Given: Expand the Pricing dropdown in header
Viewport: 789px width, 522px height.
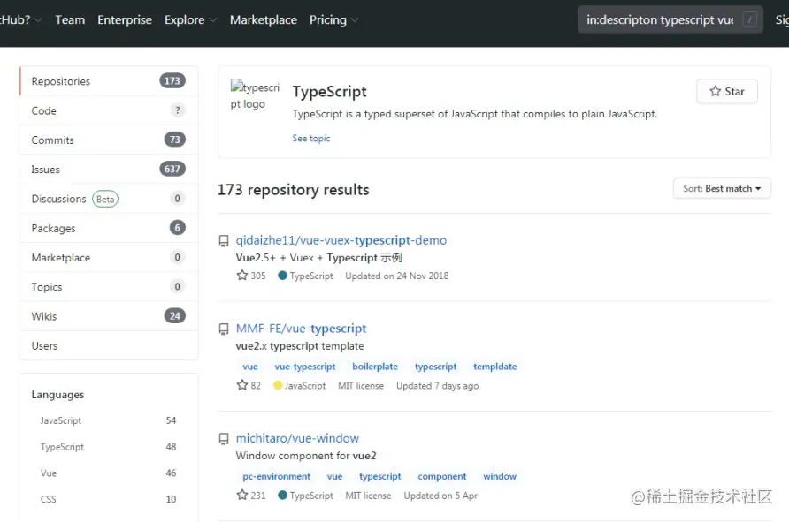Looking at the screenshot, I should point(333,19).
